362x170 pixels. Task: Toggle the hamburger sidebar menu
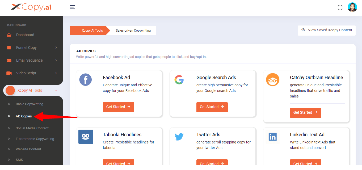pos(72,7)
